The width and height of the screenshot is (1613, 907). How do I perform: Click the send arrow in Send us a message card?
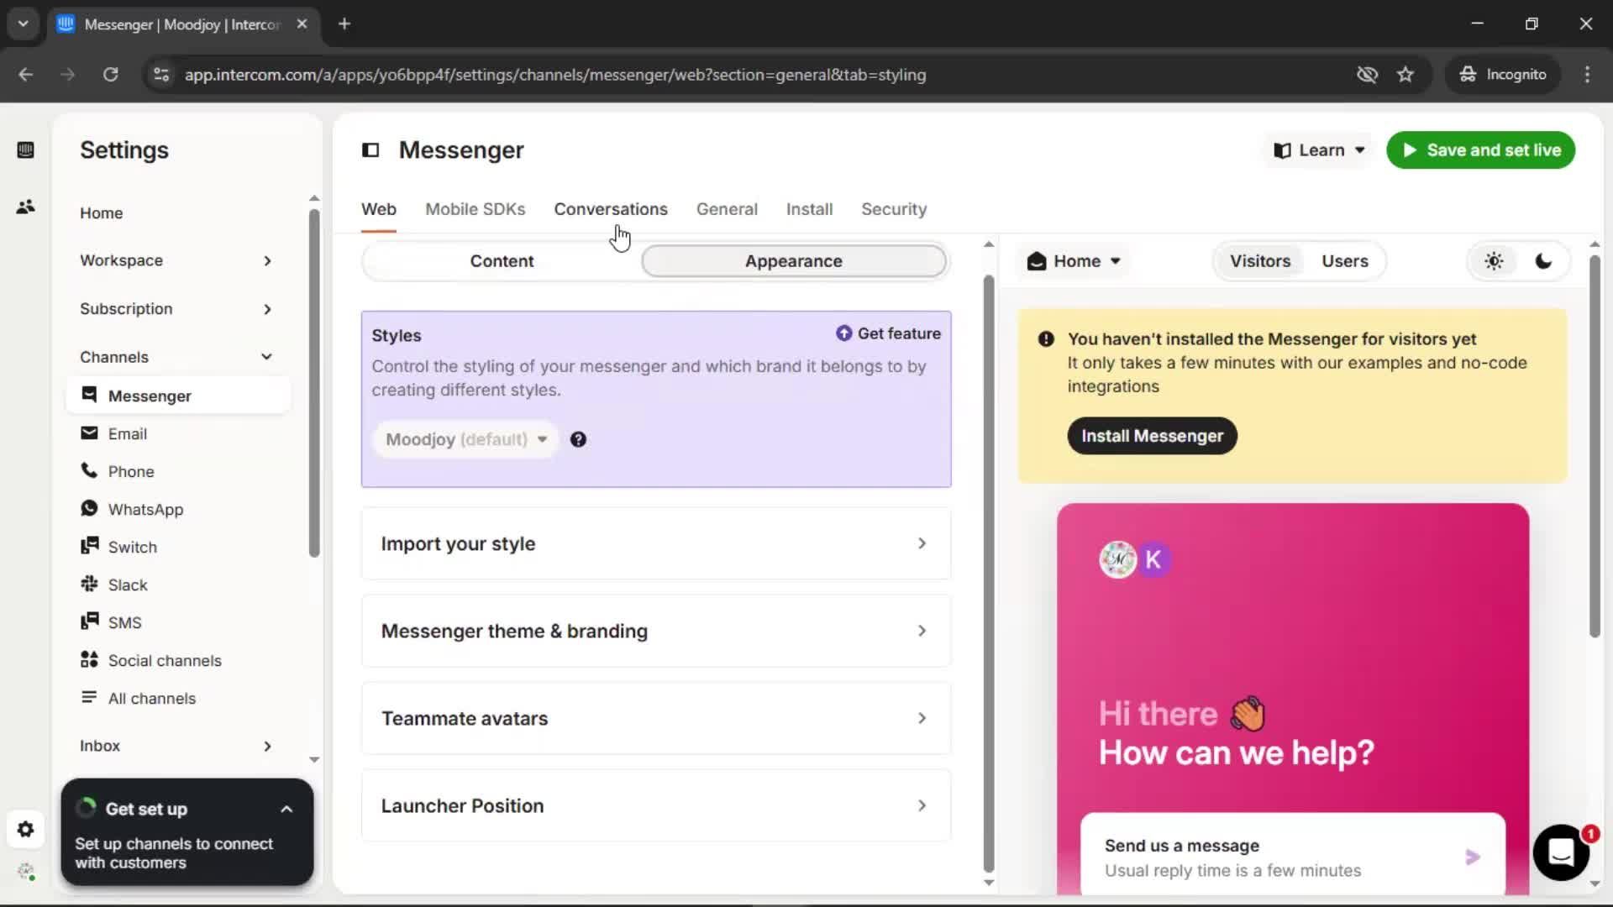point(1472,857)
